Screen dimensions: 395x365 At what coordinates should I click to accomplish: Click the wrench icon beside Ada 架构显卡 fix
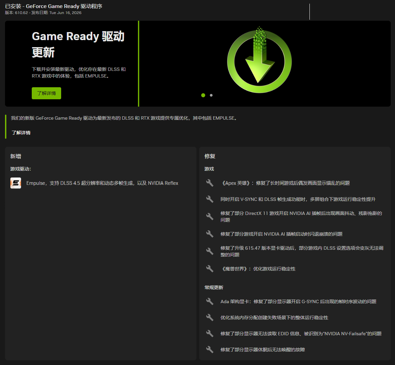210,301
